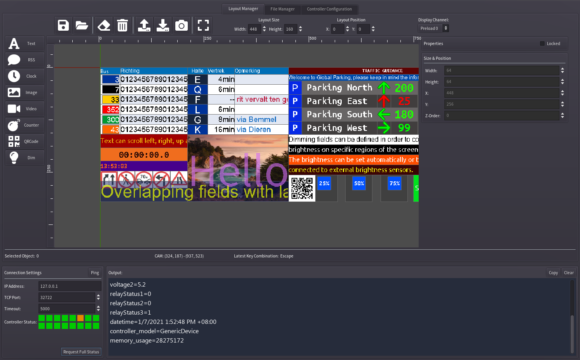Click the Properties Y position field
Image resolution: width=580 pixels, height=360 pixels.
(501, 104)
